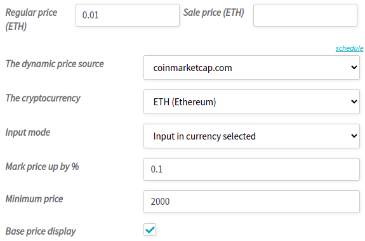365x241 pixels.
Task: Click The cryptocurrency label text
Action: tap(43, 98)
